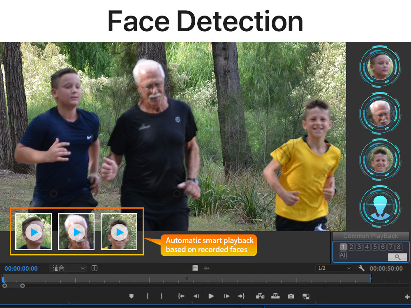Step back one frame
The width and height of the screenshot is (411, 308).
click(x=196, y=296)
